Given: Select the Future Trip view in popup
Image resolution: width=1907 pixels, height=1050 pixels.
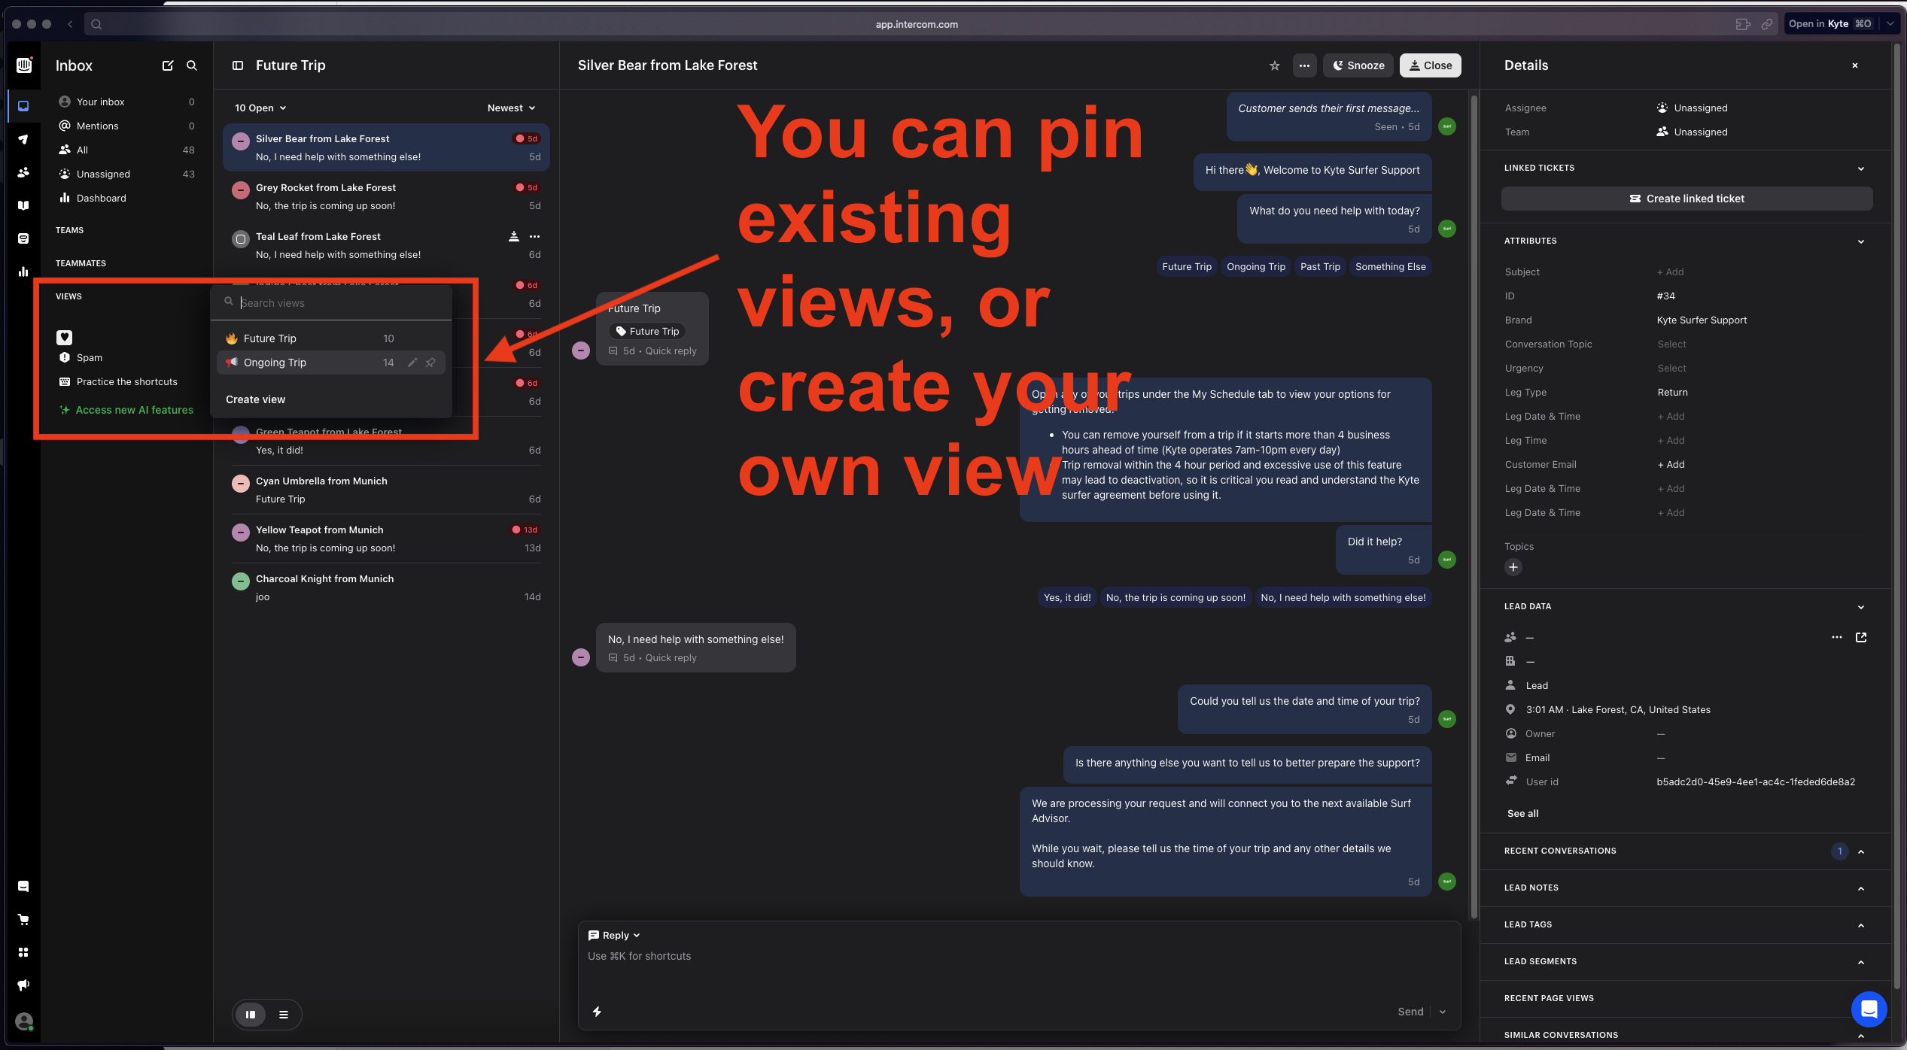Looking at the screenshot, I should pos(331,338).
